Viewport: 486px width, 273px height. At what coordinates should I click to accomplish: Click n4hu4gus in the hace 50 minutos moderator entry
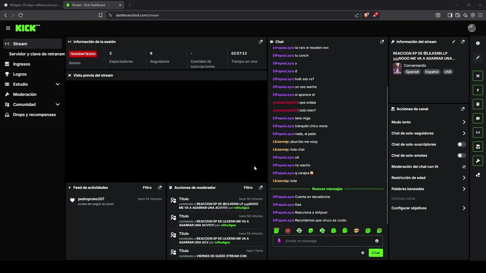(x=241, y=208)
